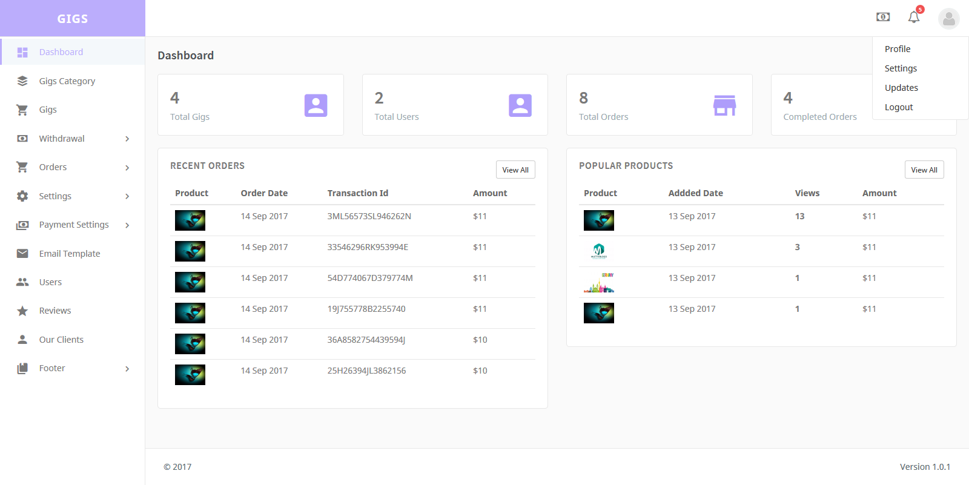Click the Total Gigs profile card icon
Viewport: 969px width, 485px height.
[x=316, y=105]
